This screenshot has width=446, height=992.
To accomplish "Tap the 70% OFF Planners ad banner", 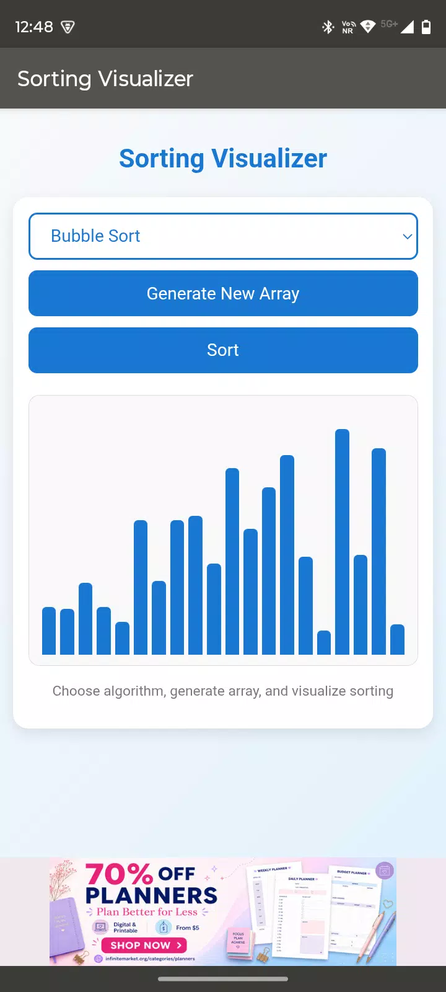I will 223,912.
